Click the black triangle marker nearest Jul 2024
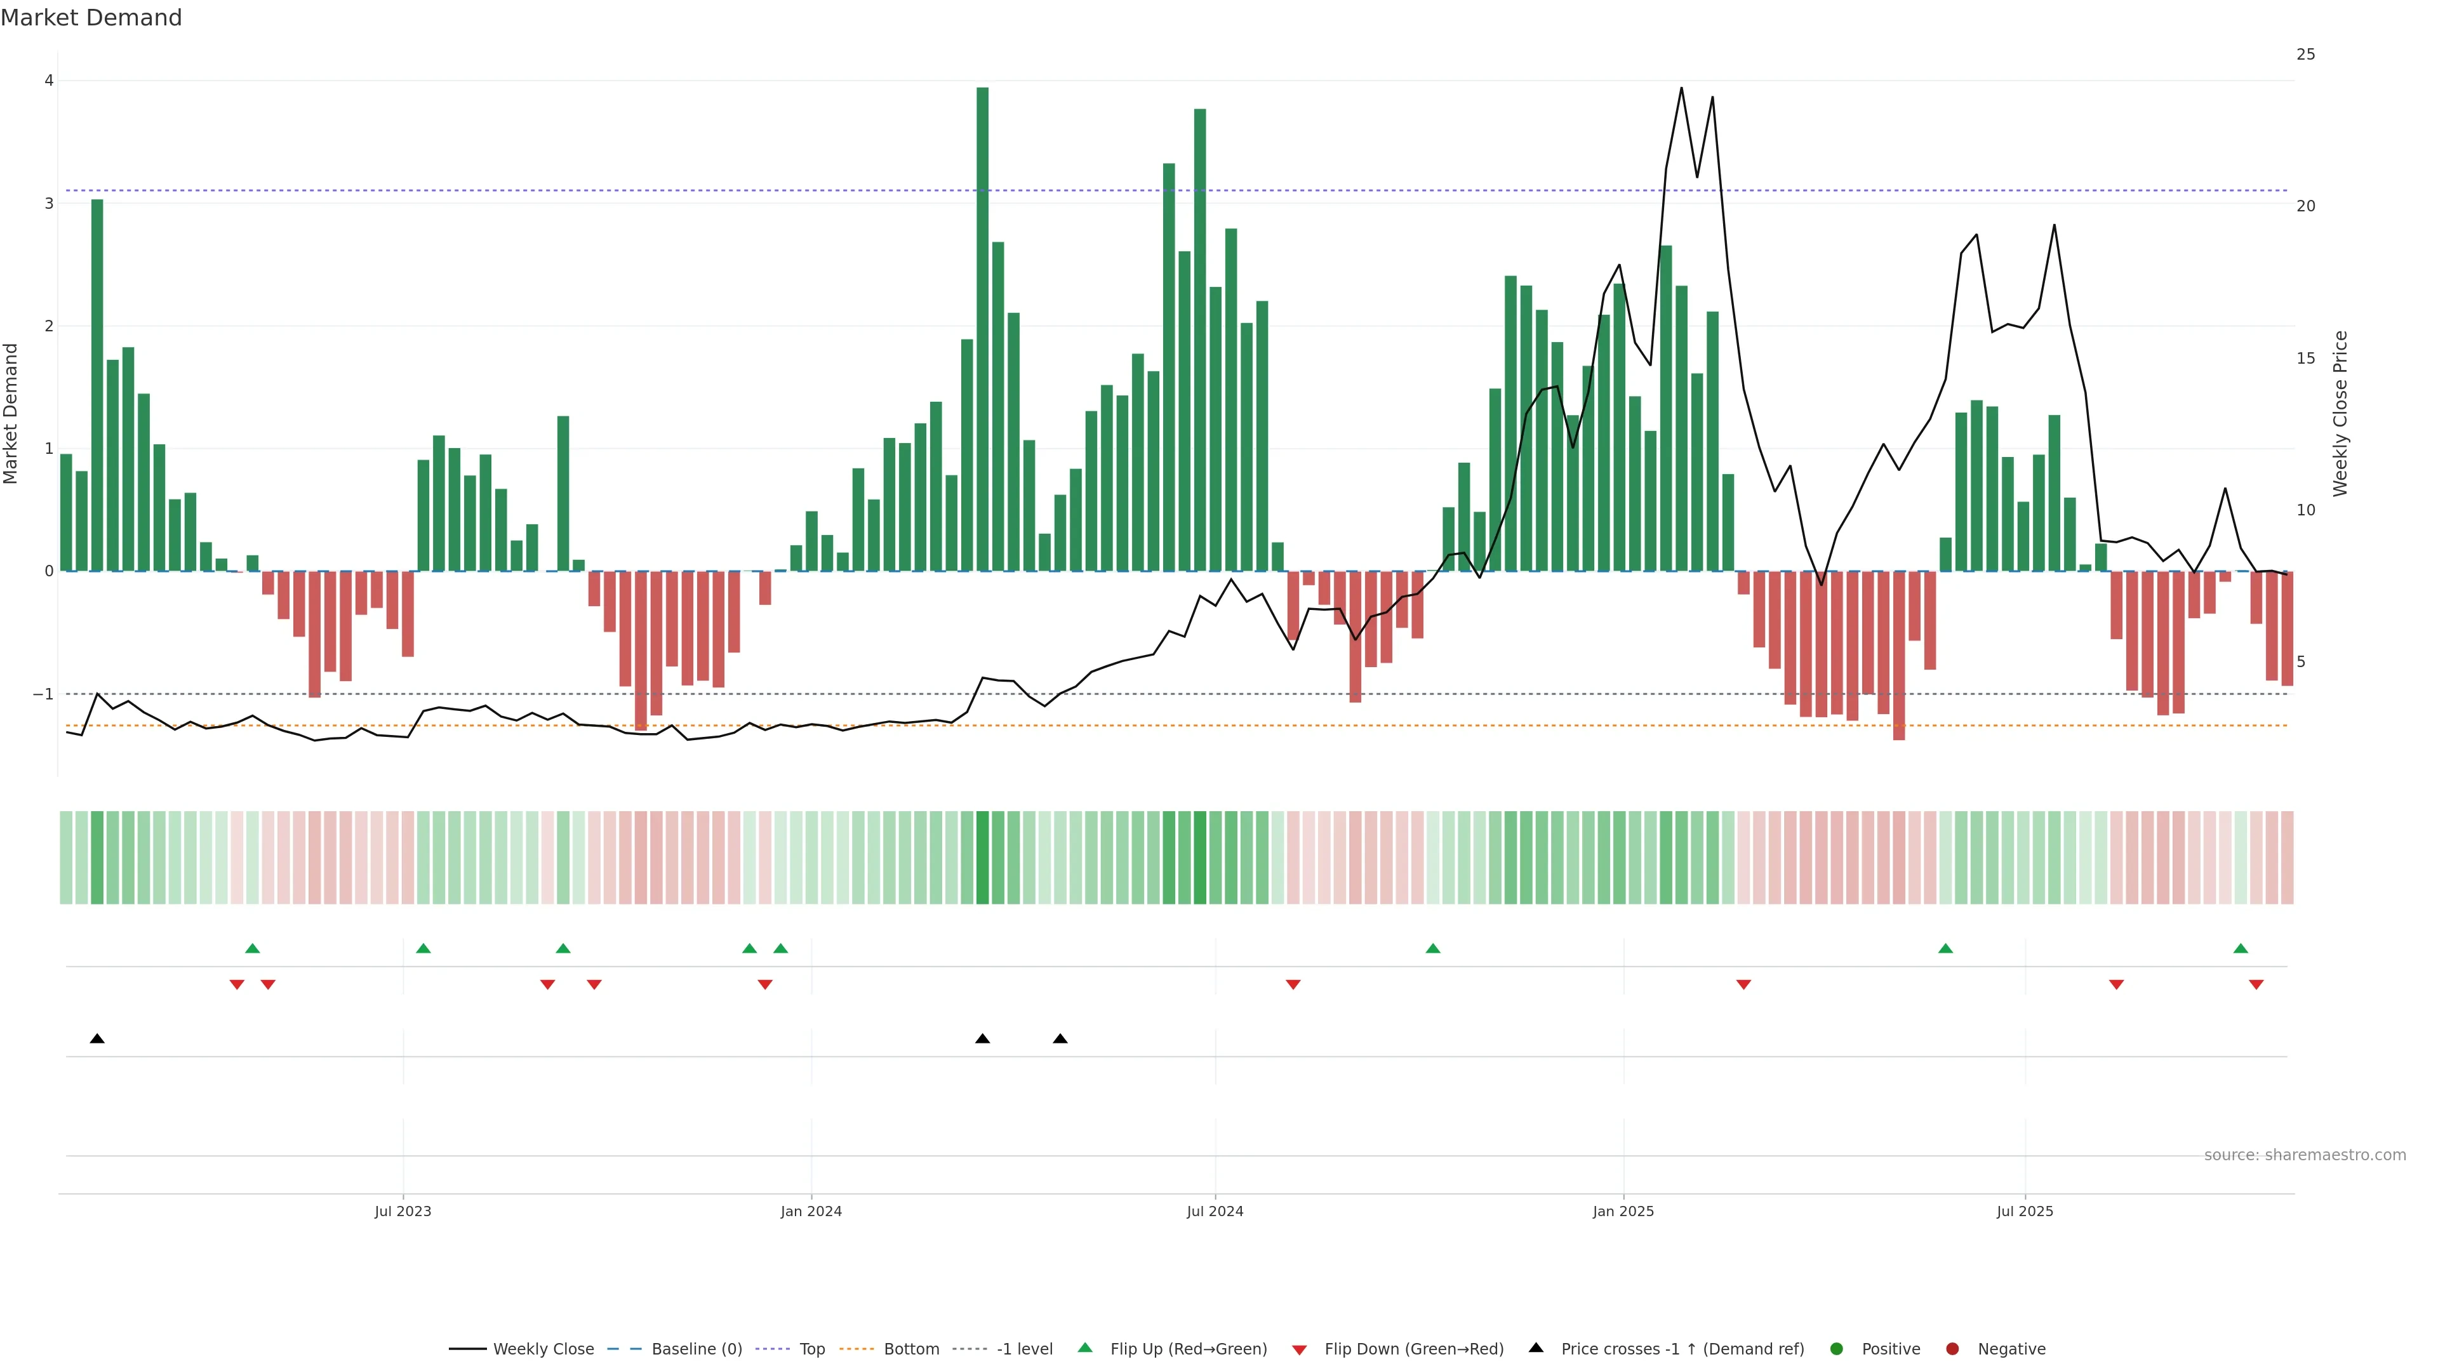The width and height of the screenshot is (2438, 1371). [x=1060, y=1039]
